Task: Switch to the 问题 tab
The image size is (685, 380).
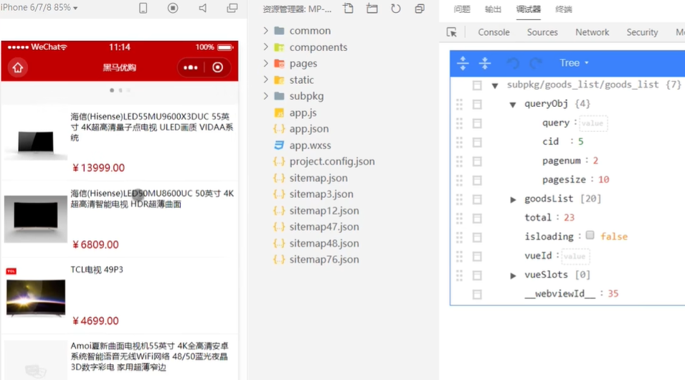Action: point(462,9)
